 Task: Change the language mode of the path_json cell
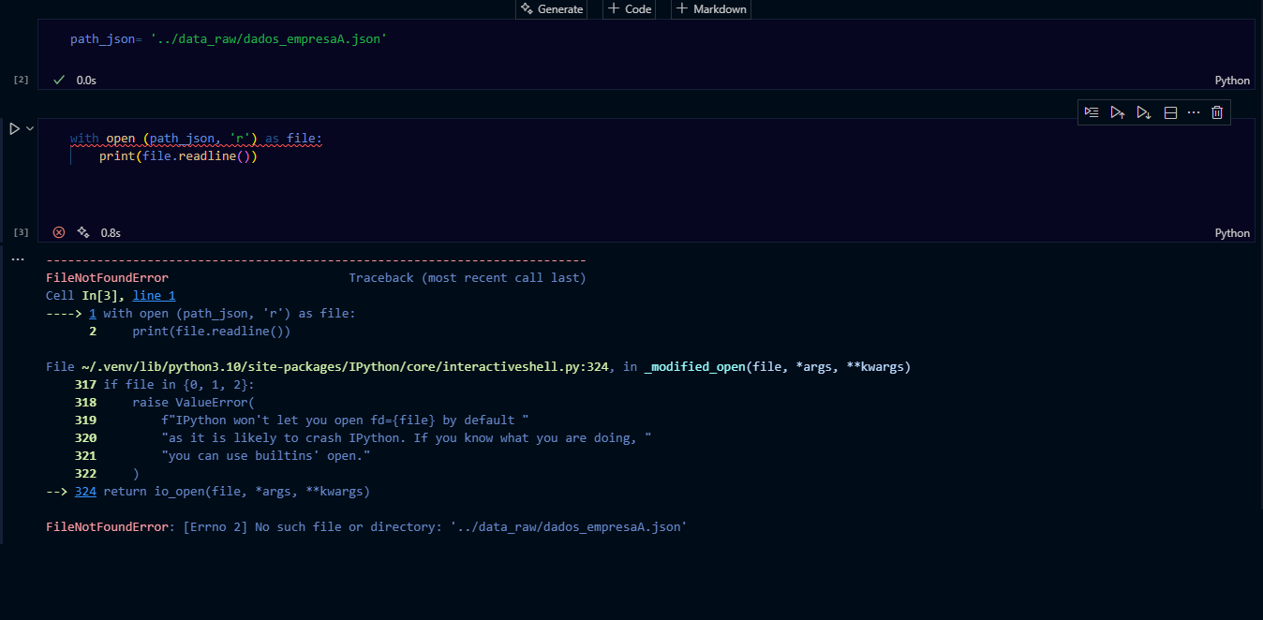tap(1232, 81)
